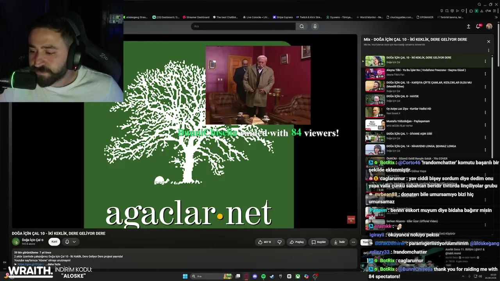Open Xbox app from the taskbar
Screen dimensions: 500x281
click(x=298, y=276)
